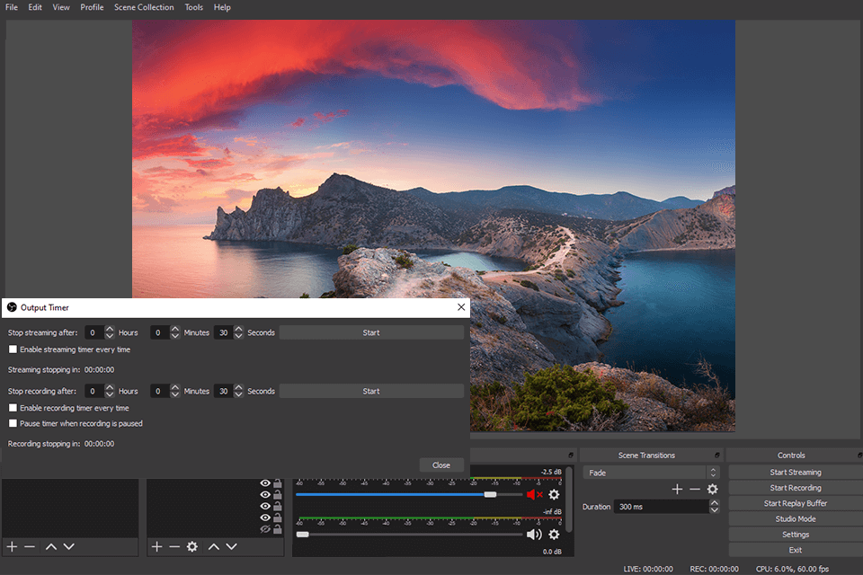
Task: Open audio options gear for the second mixer channel
Action: (555, 534)
